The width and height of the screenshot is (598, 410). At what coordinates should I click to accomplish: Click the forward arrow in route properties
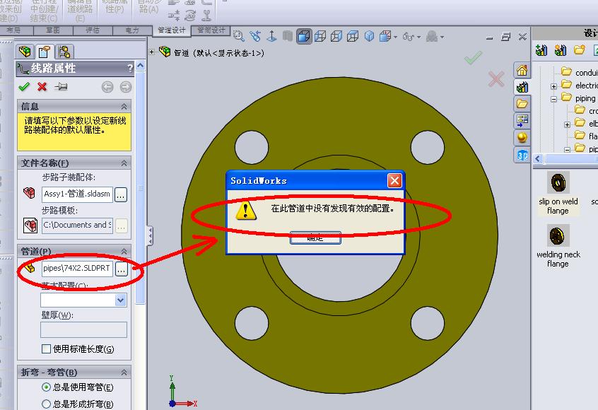click(x=126, y=88)
